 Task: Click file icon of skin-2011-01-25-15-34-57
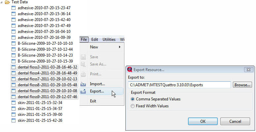[x=14, y=109]
